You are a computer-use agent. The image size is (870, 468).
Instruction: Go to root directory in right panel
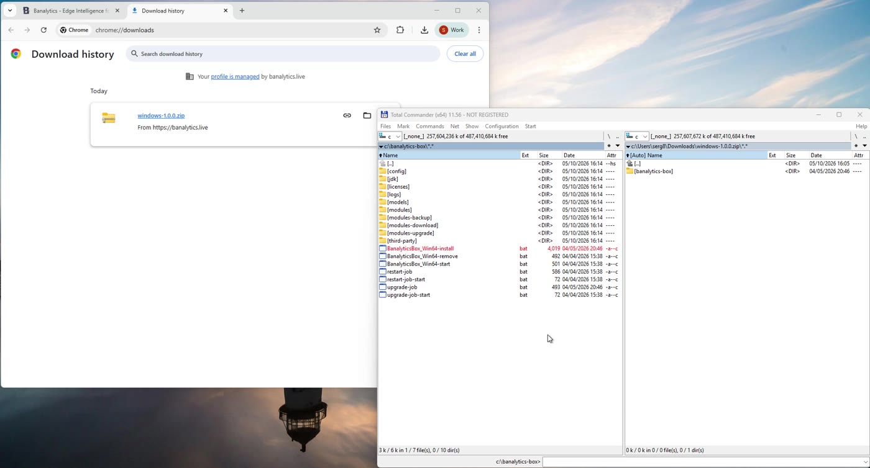tap(856, 137)
